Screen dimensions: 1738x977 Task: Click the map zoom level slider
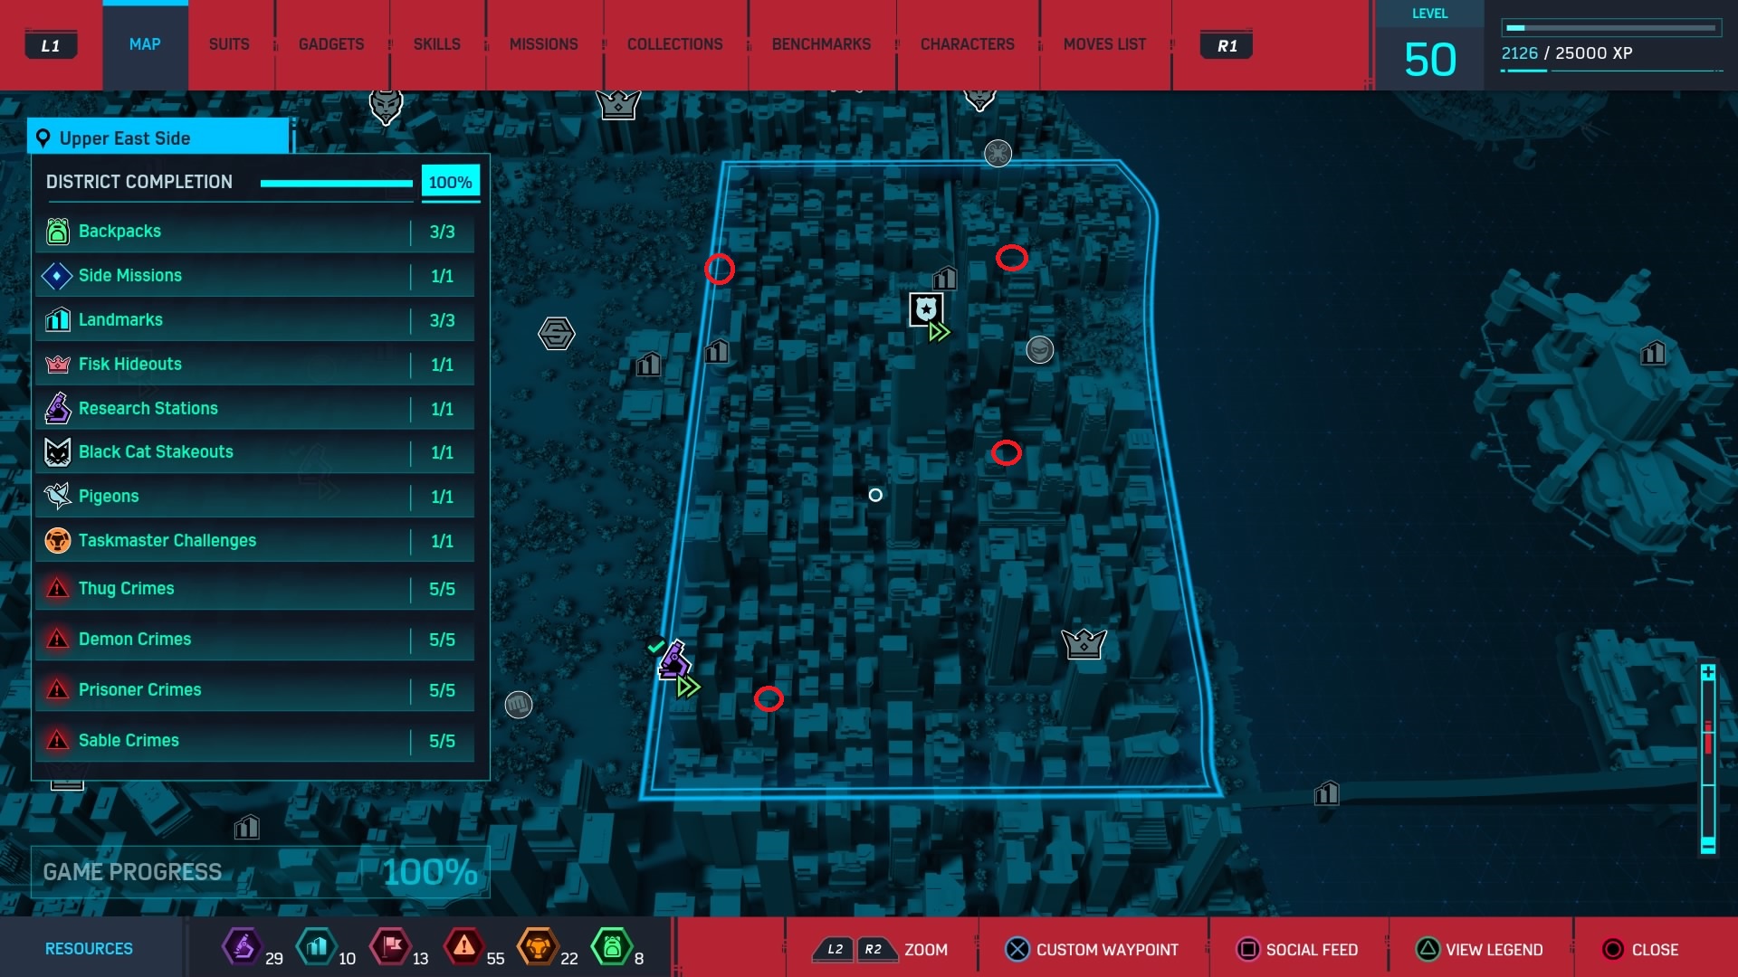pos(1708,758)
